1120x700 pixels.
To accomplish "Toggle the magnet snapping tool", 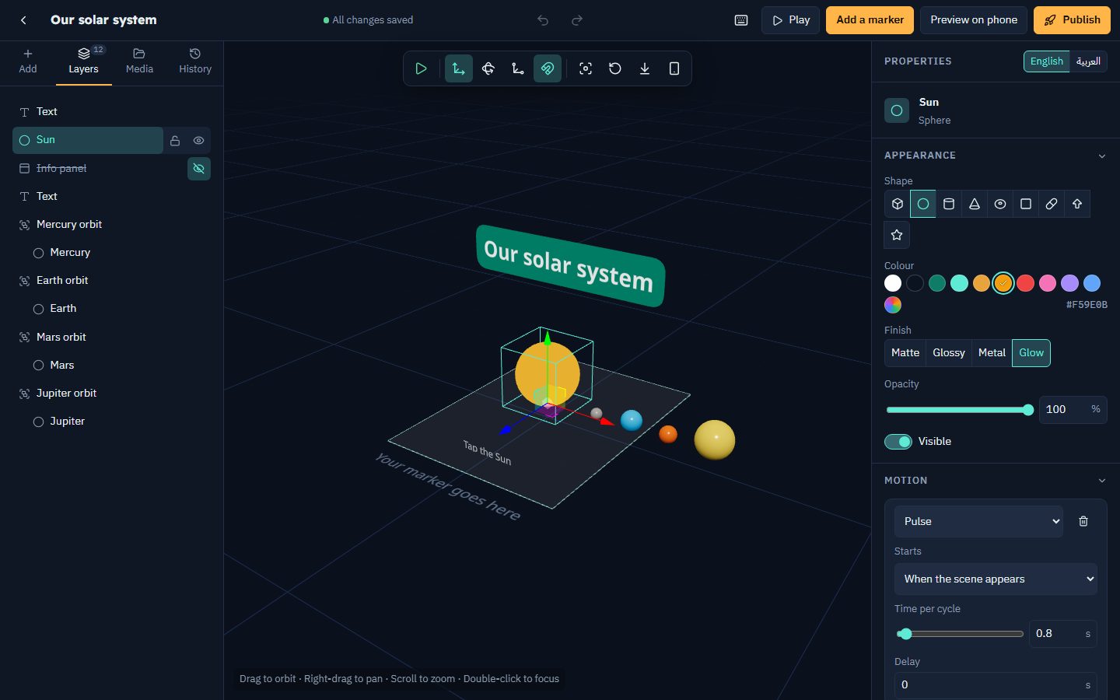I will [548, 68].
